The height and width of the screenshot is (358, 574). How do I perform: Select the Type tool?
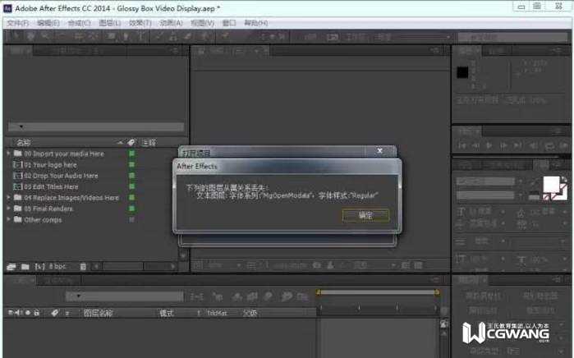pos(141,36)
